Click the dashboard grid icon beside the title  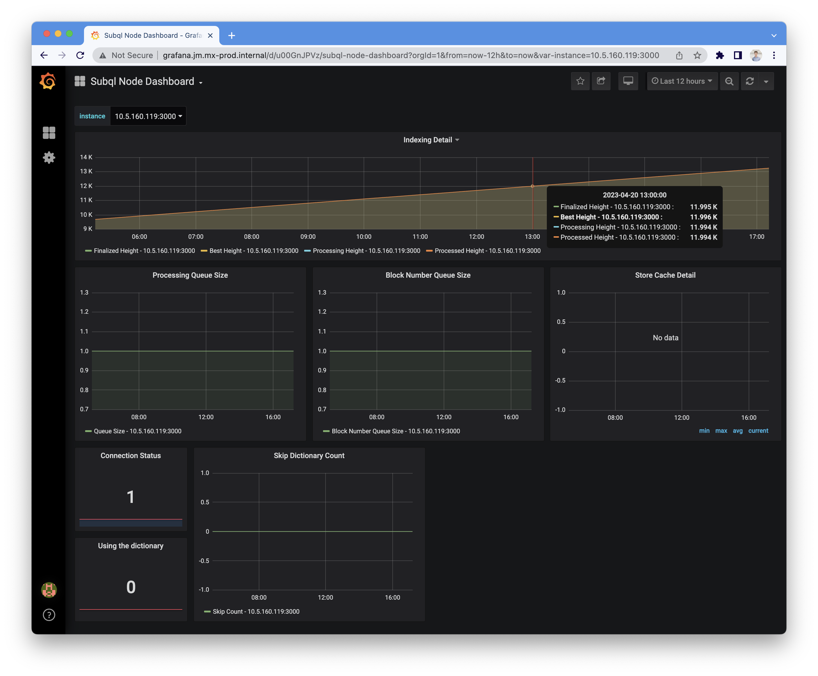point(80,81)
